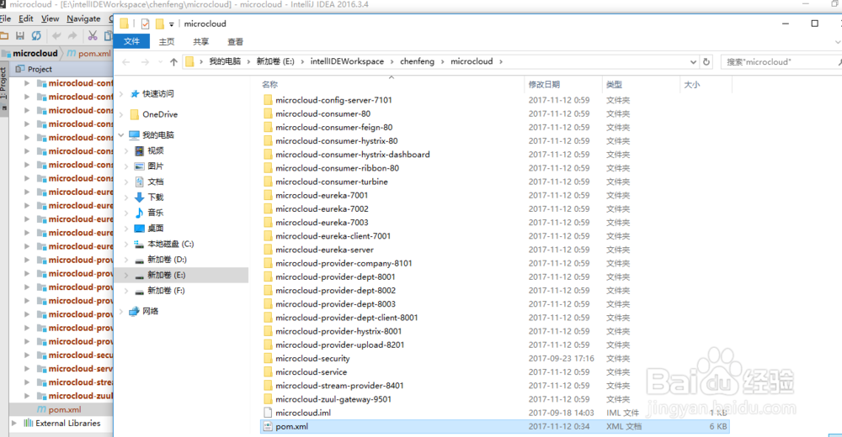
Task: Sort the list by 大小 column header
Action: coord(691,85)
